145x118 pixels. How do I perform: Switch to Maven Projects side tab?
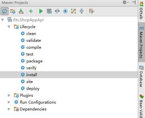[141, 42]
